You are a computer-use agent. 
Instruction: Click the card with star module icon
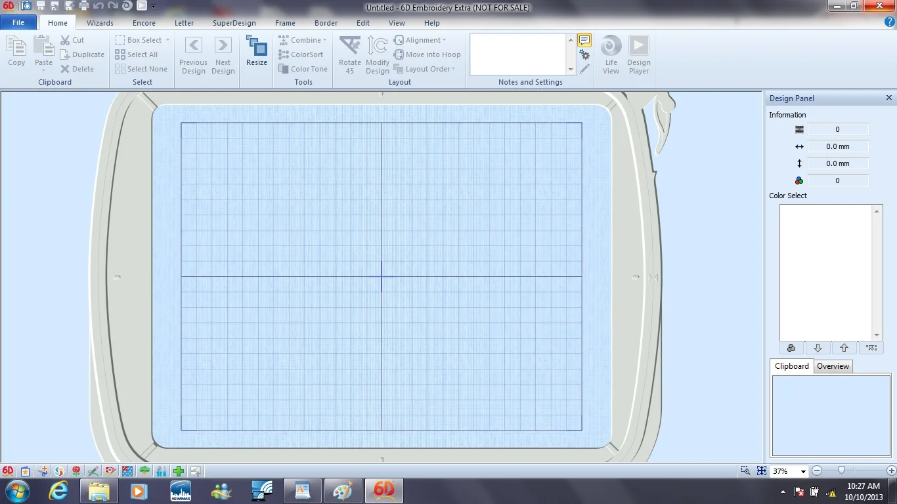25,471
